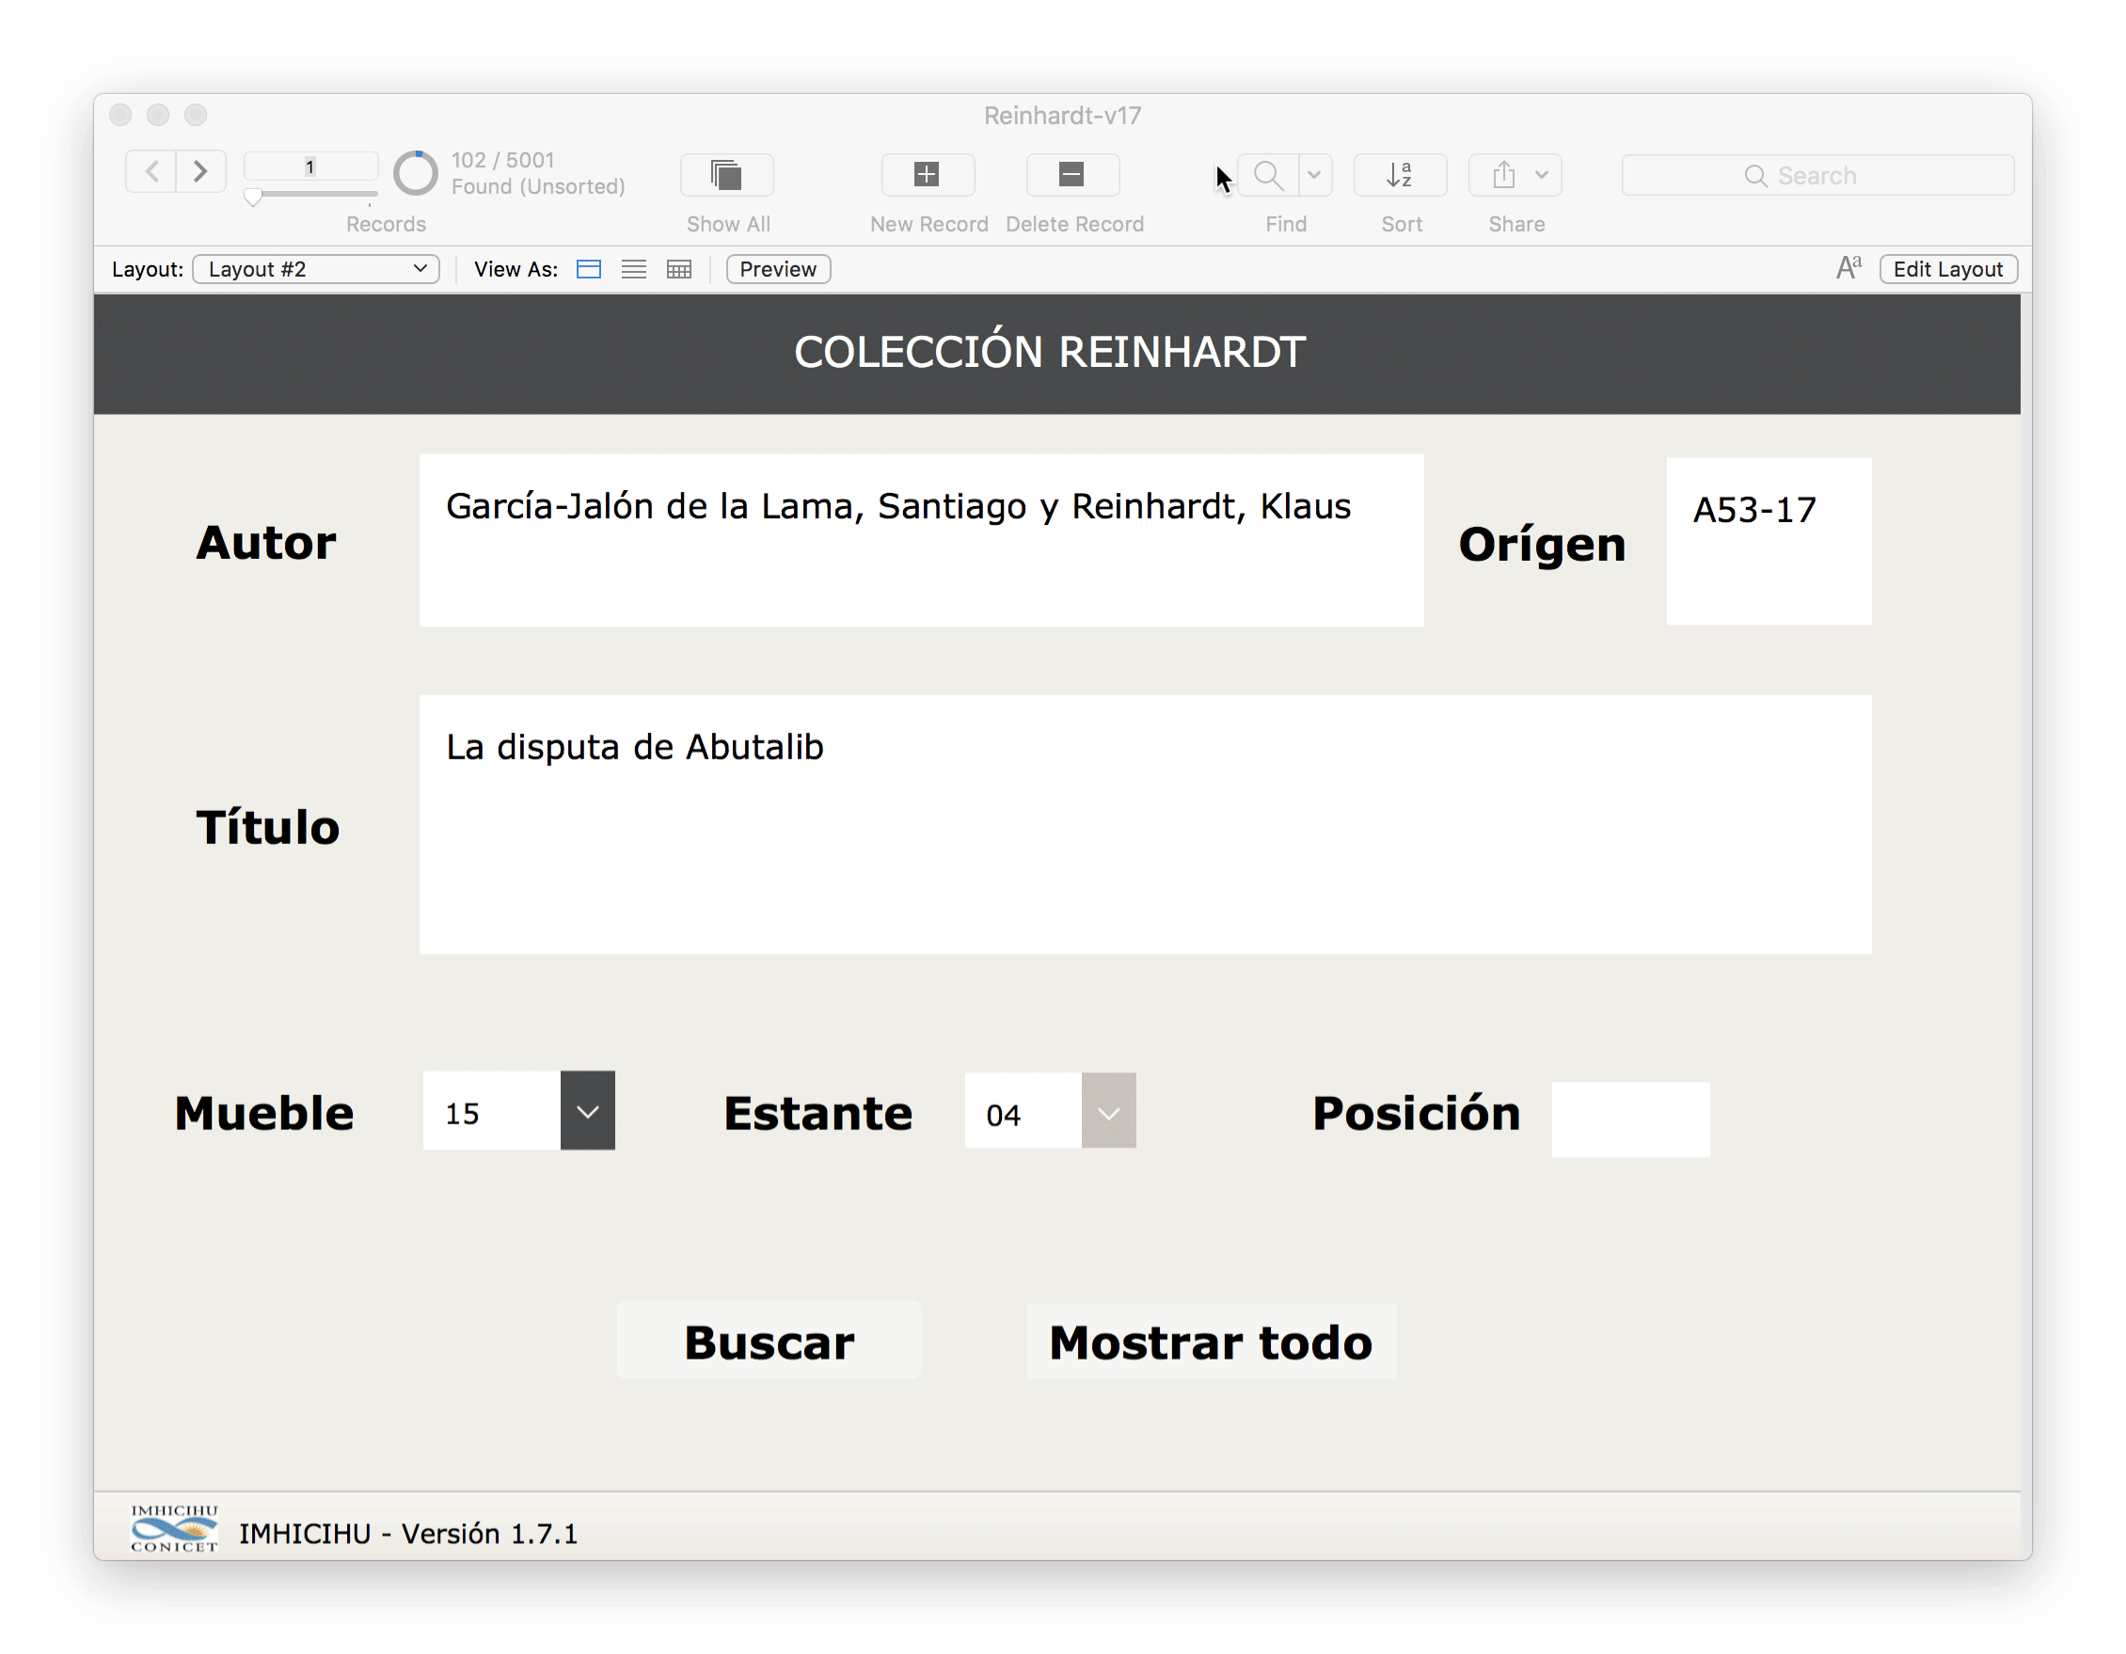
Task: Expand the Estante value list
Action: pyautogui.click(x=1109, y=1112)
